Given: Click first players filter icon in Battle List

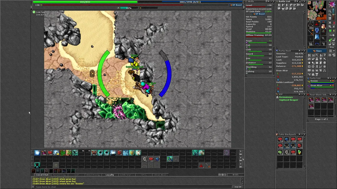Looking at the screenshot, I should pos(279,5).
